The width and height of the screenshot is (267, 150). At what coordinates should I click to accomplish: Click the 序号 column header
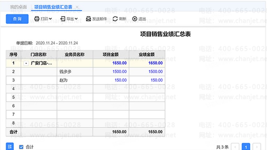pyautogui.click(x=14, y=55)
